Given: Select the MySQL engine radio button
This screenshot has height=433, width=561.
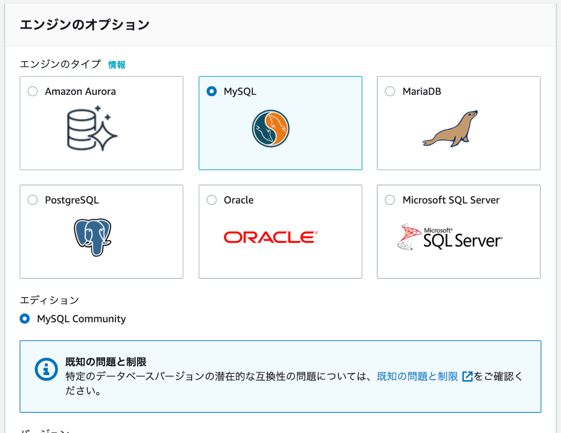Looking at the screenshot, I should click(x=212, y=92).
